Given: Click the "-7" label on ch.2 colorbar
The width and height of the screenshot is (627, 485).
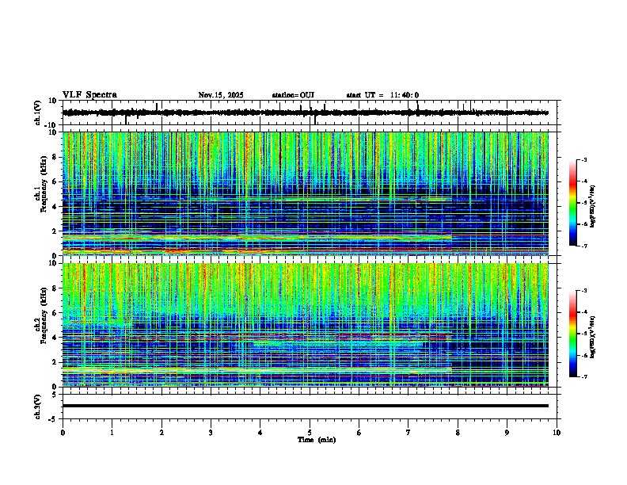Looking at the screenshot, I should (584, 377).
